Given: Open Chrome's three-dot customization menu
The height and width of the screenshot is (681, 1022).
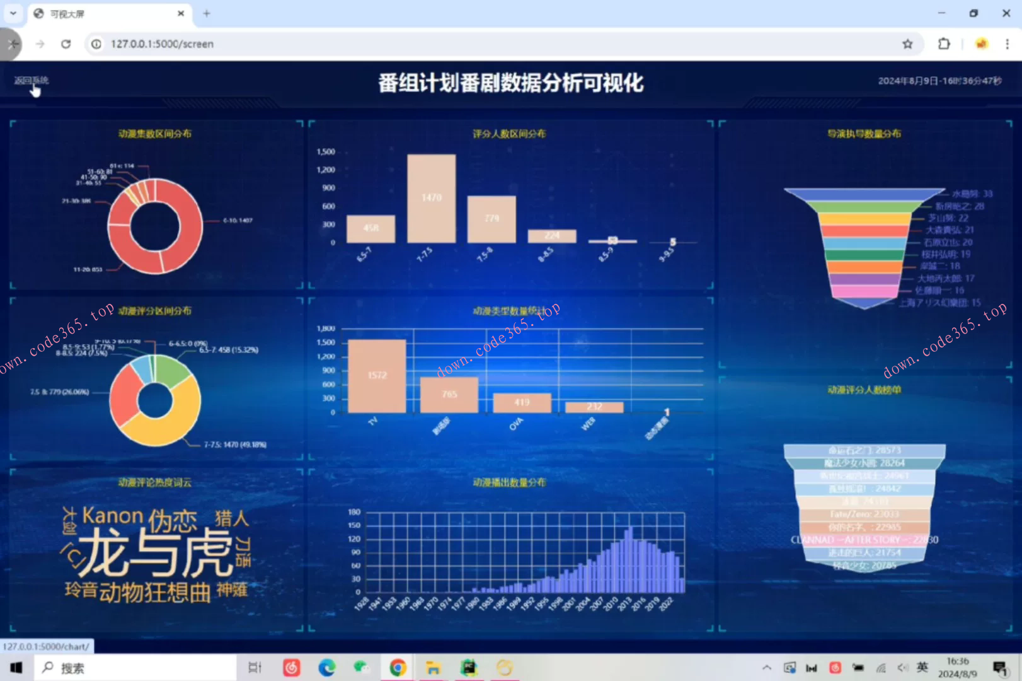Looking at the screenshot, I should coord(1008,44).
